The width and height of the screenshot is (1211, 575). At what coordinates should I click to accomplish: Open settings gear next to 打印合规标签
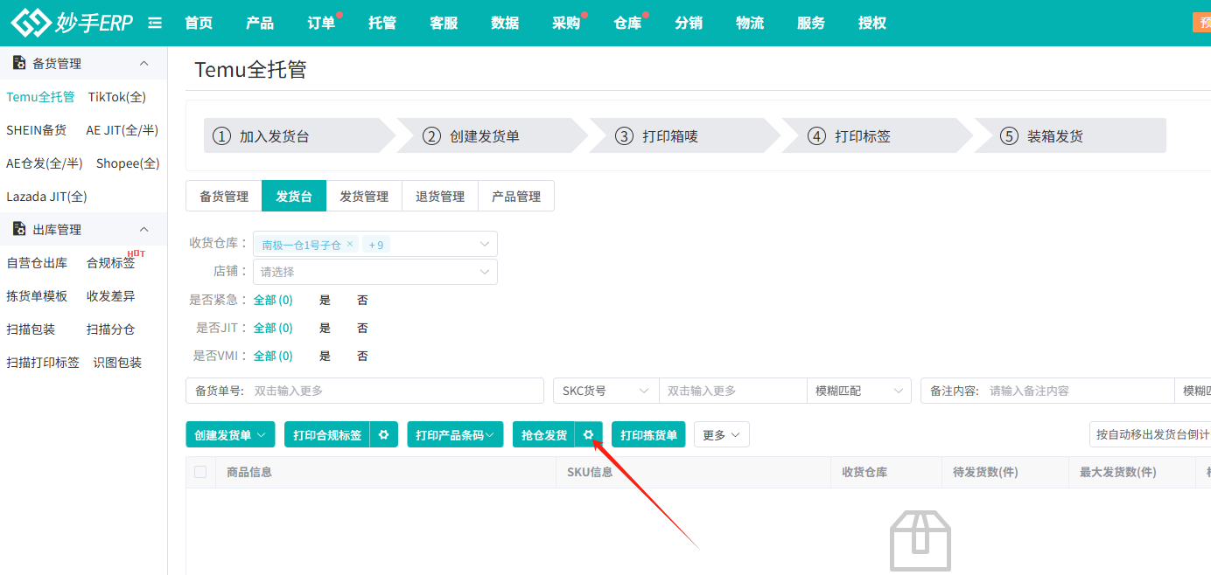[384, 434]
